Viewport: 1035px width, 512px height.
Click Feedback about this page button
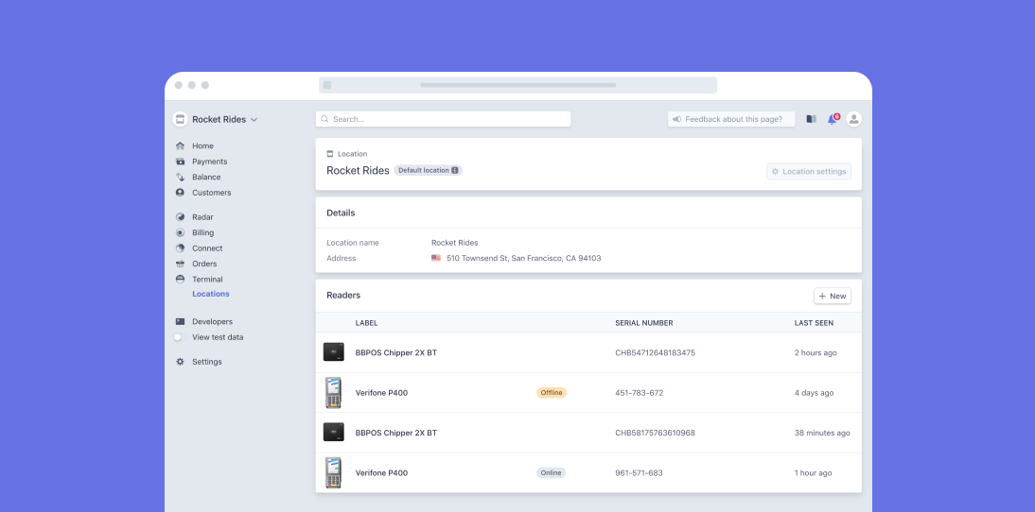click(728, 119)
